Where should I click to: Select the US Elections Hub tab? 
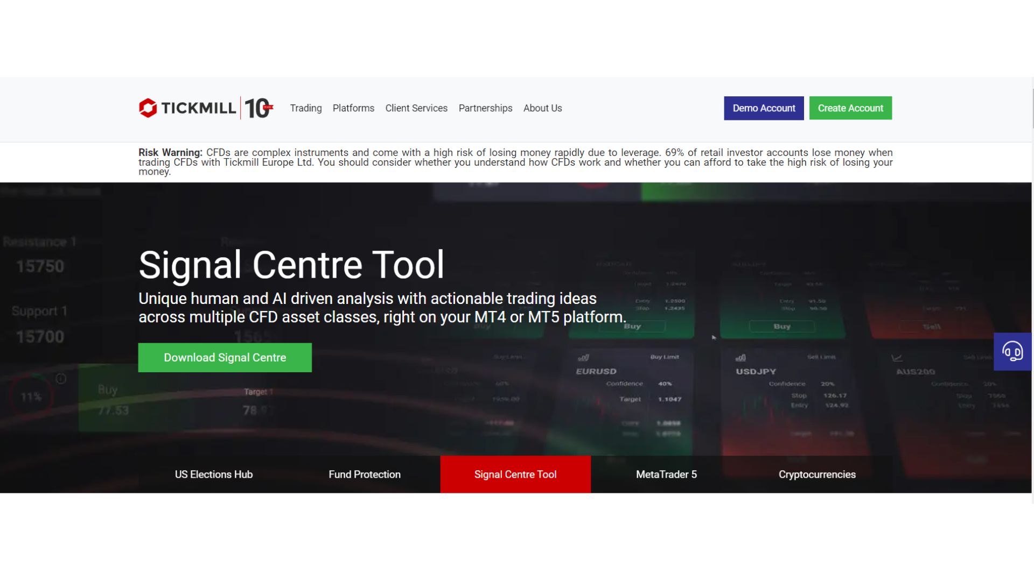(214, 474)
